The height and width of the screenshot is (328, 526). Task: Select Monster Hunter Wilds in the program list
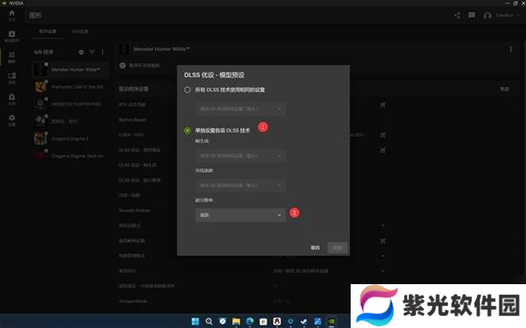[70, 69]
